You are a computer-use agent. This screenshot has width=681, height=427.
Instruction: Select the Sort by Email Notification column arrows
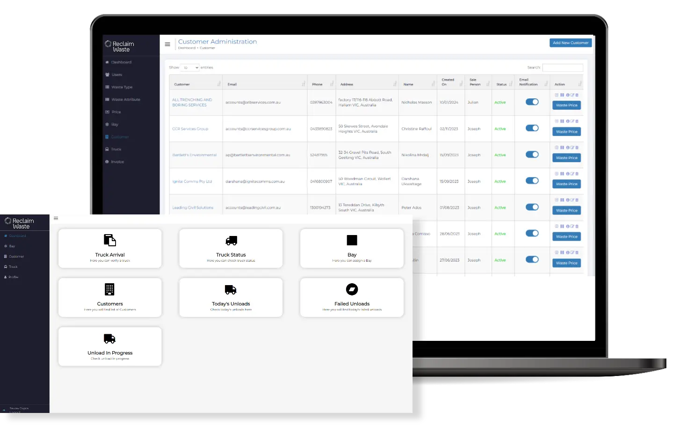545,84
